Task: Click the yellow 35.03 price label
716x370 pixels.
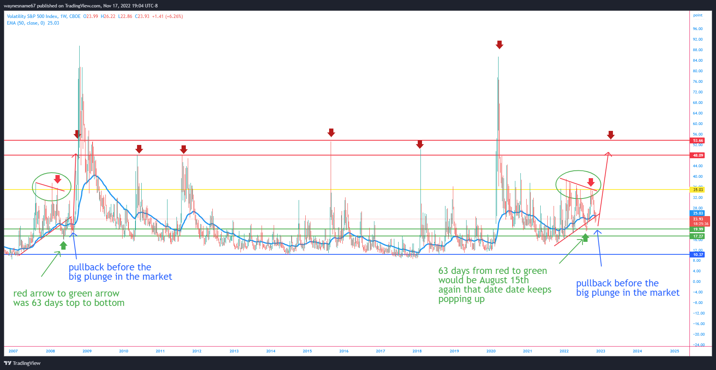Action: 698,190
